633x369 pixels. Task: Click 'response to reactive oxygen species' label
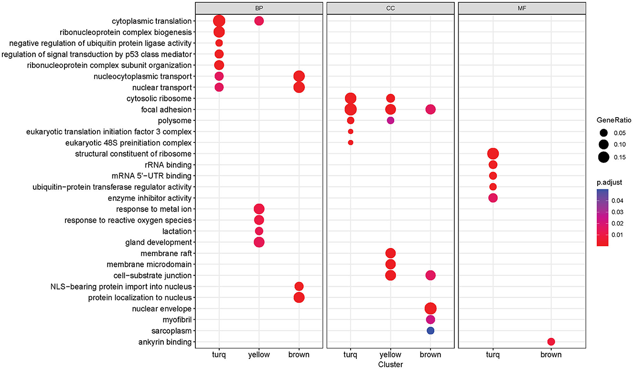click(128, 220)
